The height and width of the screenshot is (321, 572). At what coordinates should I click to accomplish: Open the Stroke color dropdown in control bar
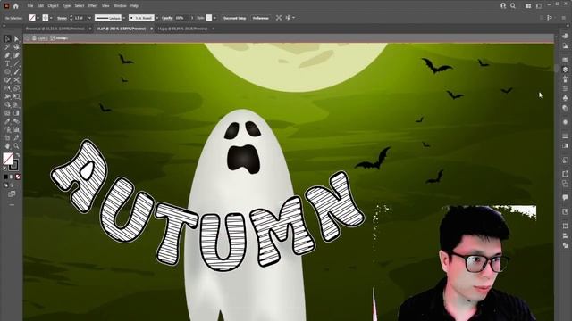pyautogui.click(x=51, y=18)
